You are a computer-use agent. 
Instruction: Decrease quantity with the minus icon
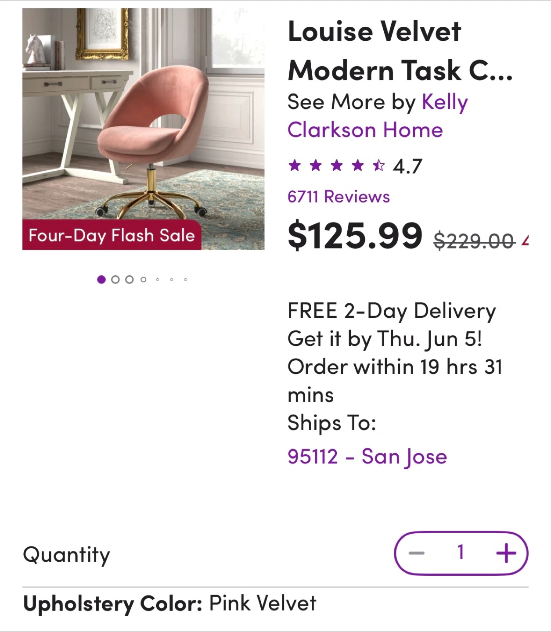[x=416, y=553]
